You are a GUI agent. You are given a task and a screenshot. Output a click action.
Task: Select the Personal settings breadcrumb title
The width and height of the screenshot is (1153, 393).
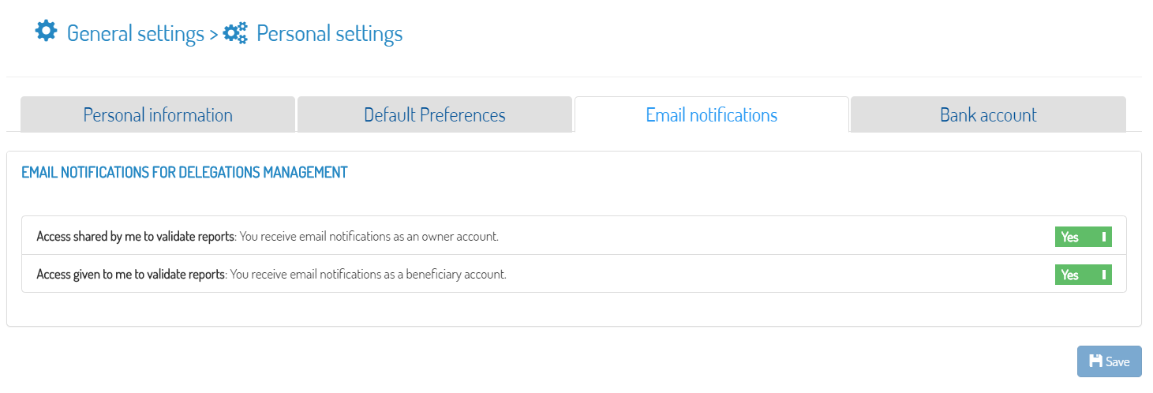(x=330, y=34)
